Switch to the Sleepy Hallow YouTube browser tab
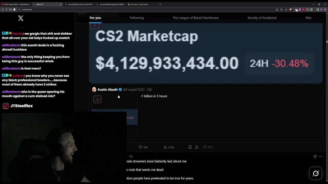The height and width of the screenshot is (184, 328). (x=16, y=4)
